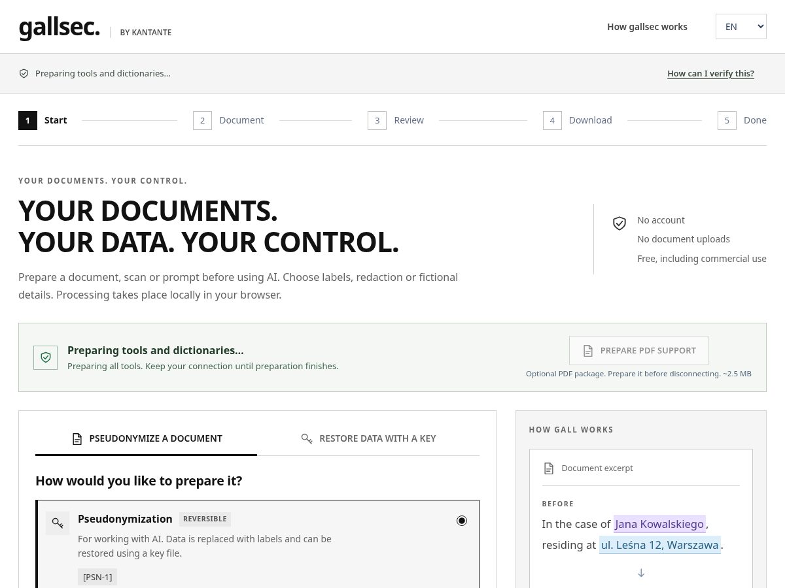
Task: Click the key icon beside Pseudonymization option
Action: click(x=58, y=523)
